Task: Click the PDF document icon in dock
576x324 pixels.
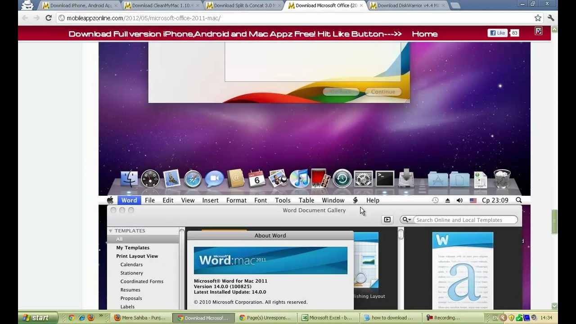Action: tap(480, 179)
